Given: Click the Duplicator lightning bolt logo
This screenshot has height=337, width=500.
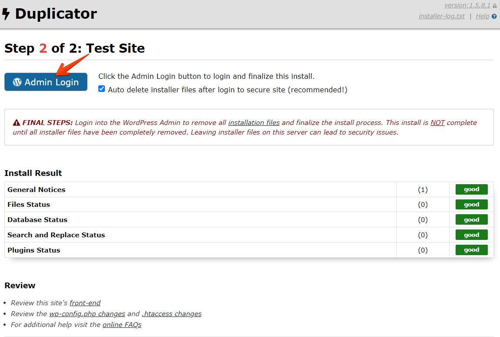Looking at the screenshot, I should tap(6, 14).
